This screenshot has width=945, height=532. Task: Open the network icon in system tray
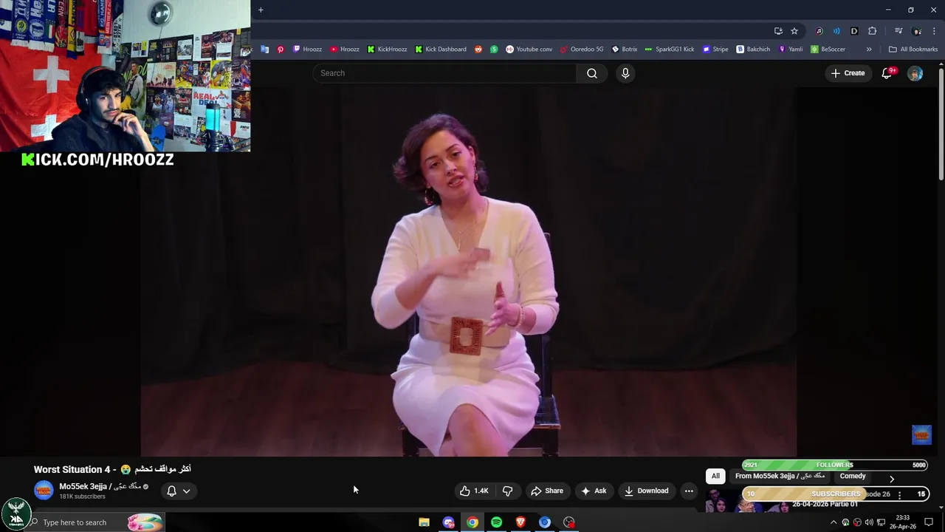pos(881,522)
